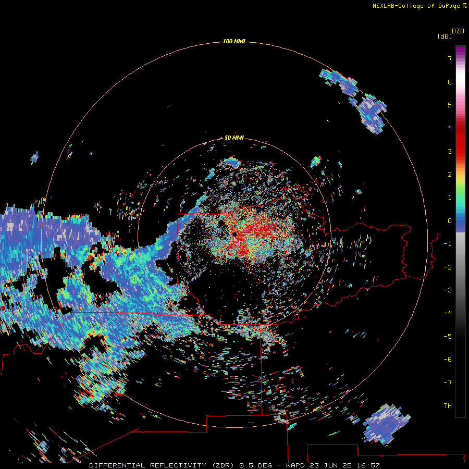469x469 pixels.
Task: Click the -7 dB scale tick label
Action: coord(448,382)
